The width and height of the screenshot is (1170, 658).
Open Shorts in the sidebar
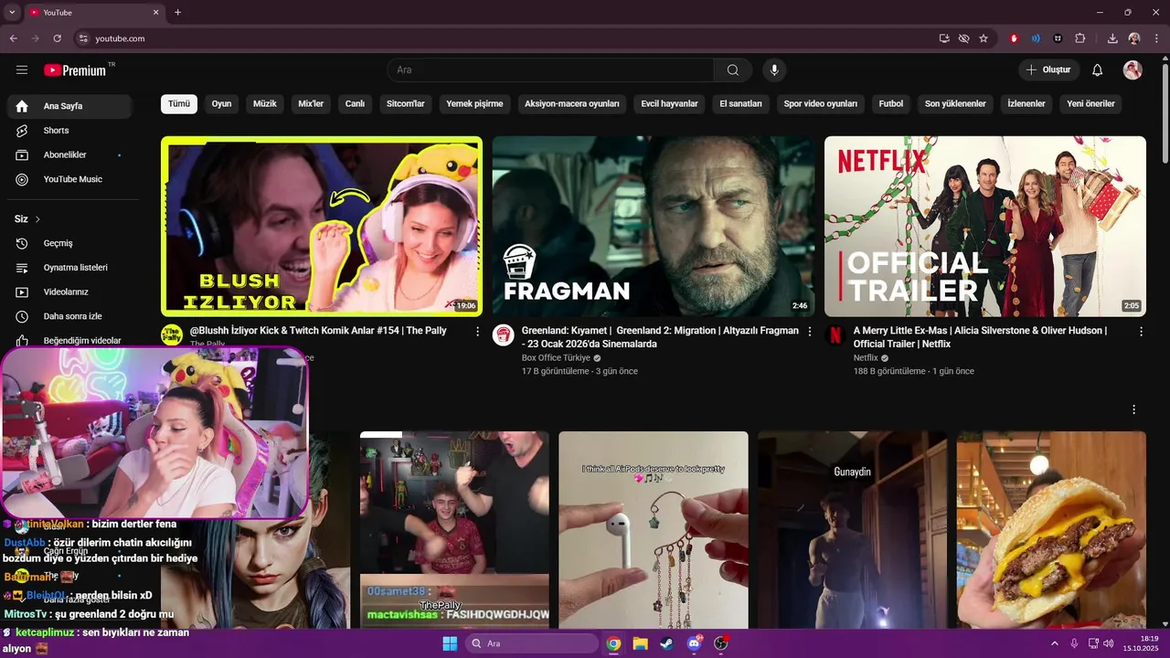[69, 131]
